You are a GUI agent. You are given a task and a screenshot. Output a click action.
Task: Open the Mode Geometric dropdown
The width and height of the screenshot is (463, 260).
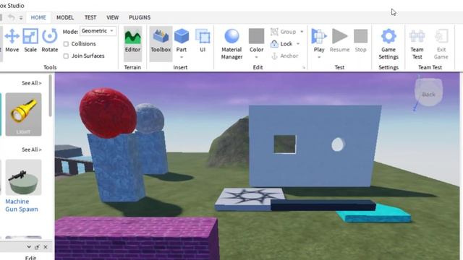click(98, 31)
